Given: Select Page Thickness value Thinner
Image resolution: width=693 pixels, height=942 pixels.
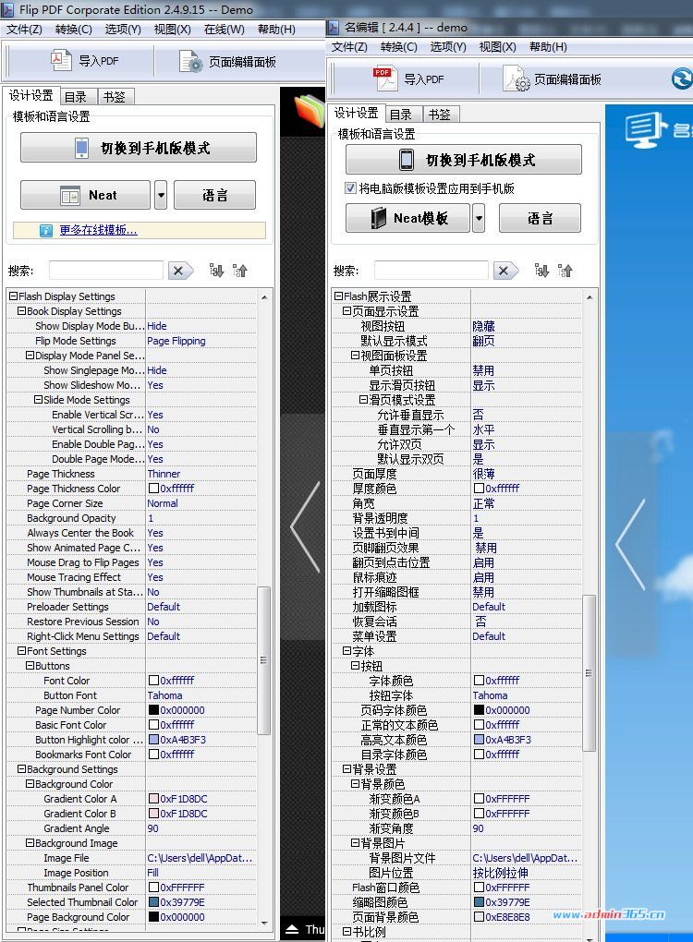Looking at the screenshot, I should pos(164,474).
